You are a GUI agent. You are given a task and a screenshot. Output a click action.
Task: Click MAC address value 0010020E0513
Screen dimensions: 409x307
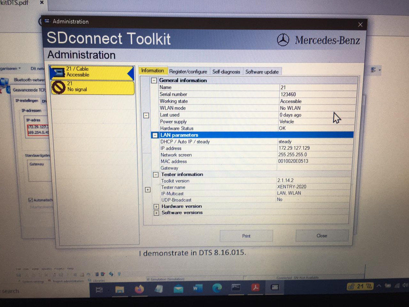click(x=293, y=161)
